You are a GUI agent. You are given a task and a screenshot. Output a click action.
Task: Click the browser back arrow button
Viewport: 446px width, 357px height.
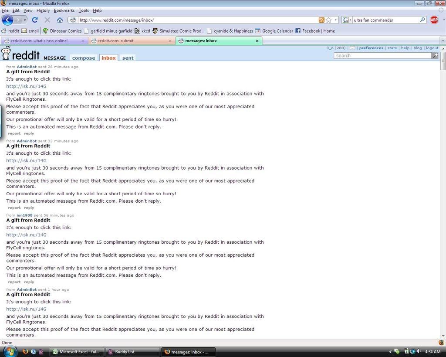click(7, 20)
